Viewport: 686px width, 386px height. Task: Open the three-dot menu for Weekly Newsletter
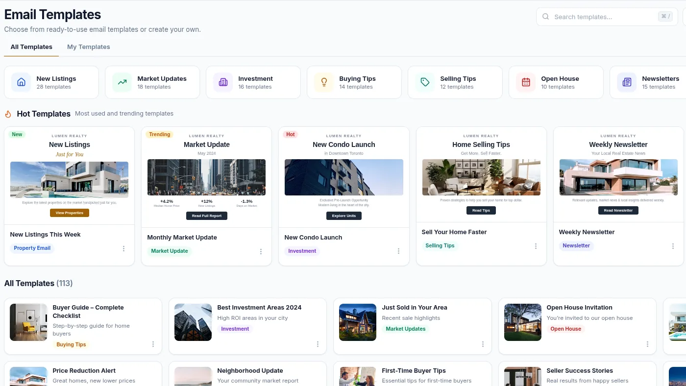[673, 246]
